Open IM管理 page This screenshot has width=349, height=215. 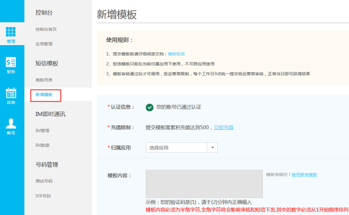point(42,130)
